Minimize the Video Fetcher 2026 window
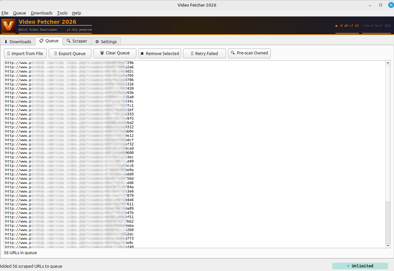This screenshot has height=271, width=394. 370,5
